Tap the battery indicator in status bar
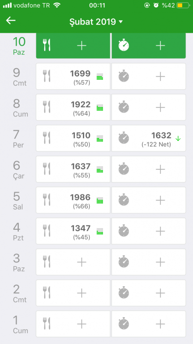 [x=183, y=5]
